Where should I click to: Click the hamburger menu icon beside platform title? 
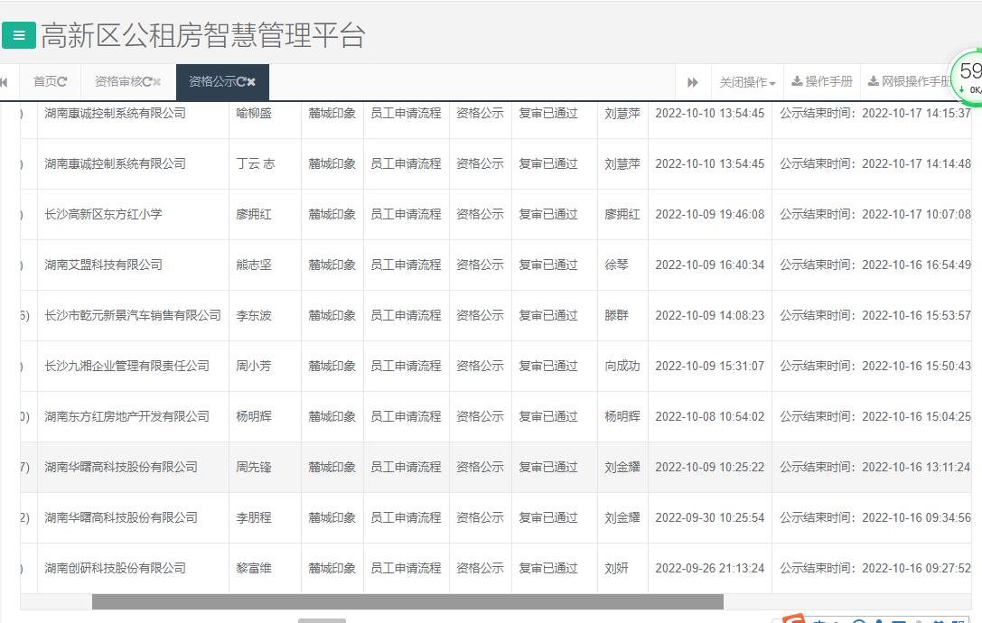click(x=18, y=35)
